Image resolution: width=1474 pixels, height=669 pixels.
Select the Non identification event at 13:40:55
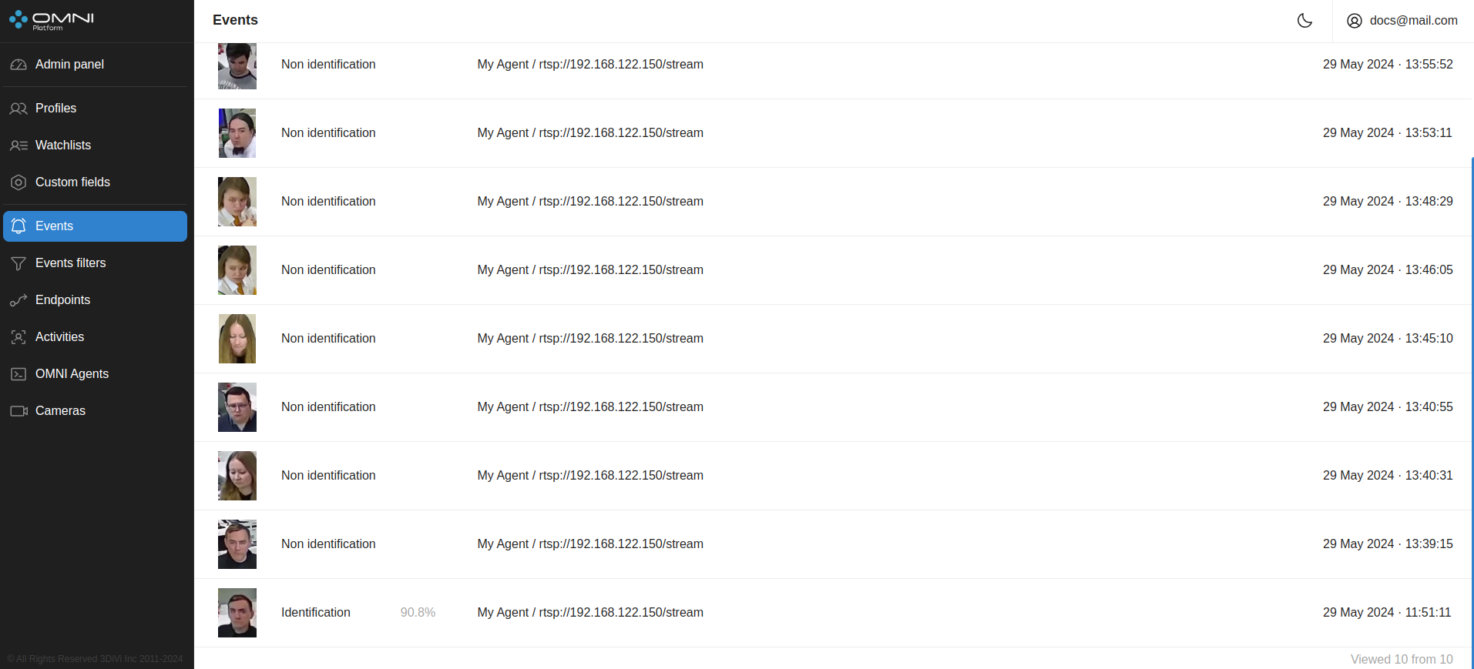click(833, 407)
